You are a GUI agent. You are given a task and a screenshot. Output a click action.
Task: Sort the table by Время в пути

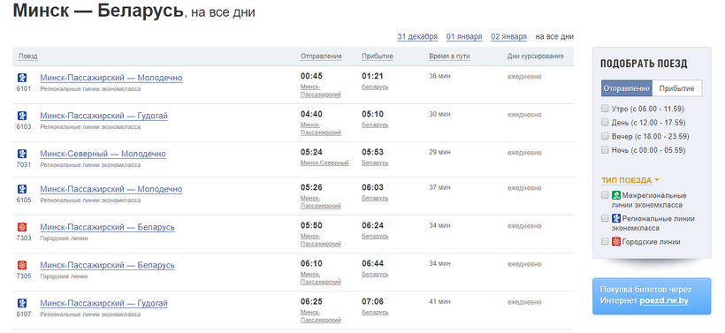click(449, 57)
